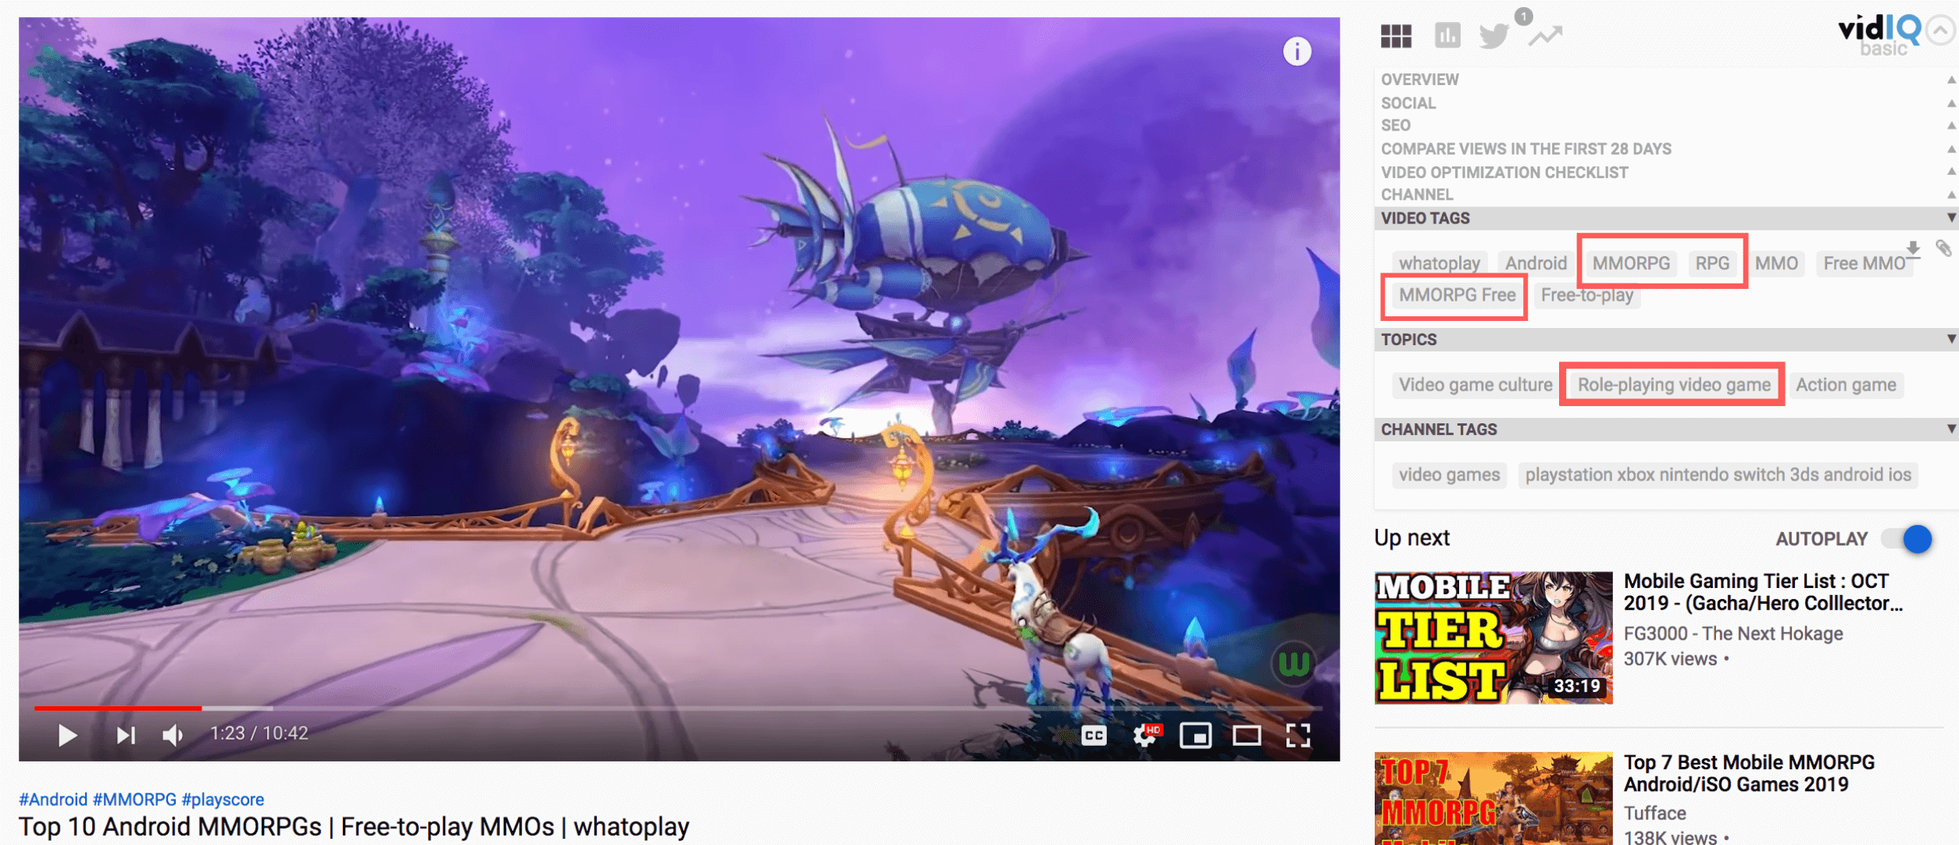Enter fullscreen mode

(1298, 735)
